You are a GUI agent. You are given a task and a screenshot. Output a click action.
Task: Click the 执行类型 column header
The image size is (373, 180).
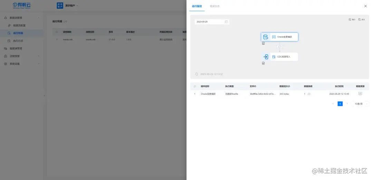click(230, 86)
